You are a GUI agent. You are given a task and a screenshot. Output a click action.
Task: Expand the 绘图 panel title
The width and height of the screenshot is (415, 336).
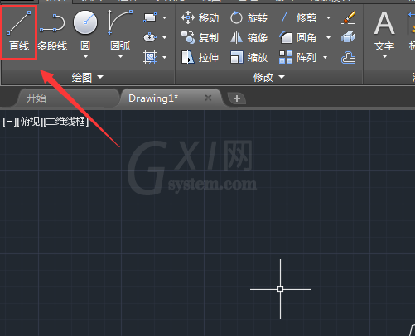pyautogui.click(x=88, y=77)
